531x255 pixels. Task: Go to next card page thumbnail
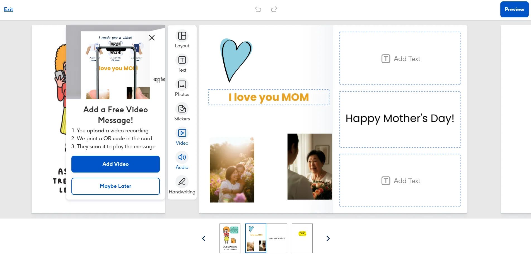coord(328,238)
